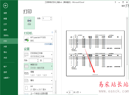Click the landscape orientation page icon
Viewport: 129px width, 95px height.
pos(26,81)
